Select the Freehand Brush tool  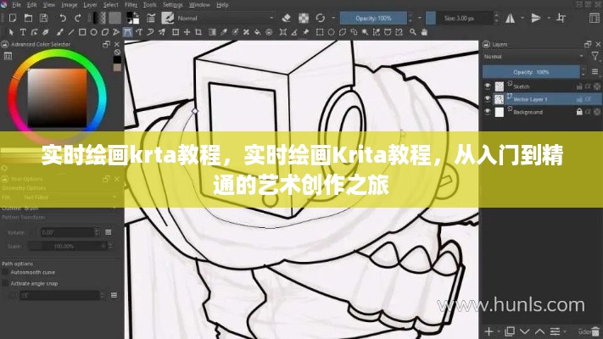(x=59, y=32)
